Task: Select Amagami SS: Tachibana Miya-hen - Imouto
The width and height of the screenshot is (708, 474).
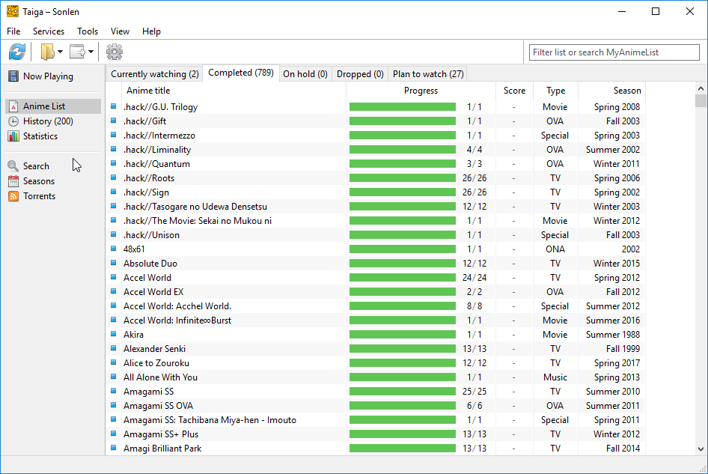Action: (210, 420)
